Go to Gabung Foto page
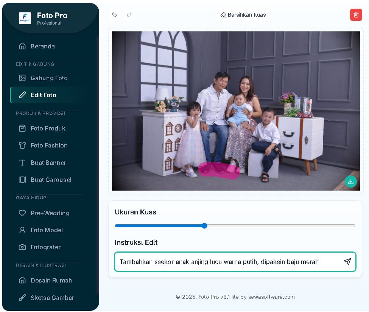Viewport: 369px width, 312px height. [x=49, y=78]
